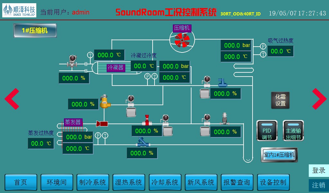Click the red check valve beside the evaporator
329x193 pixels.
pos(102,124)
